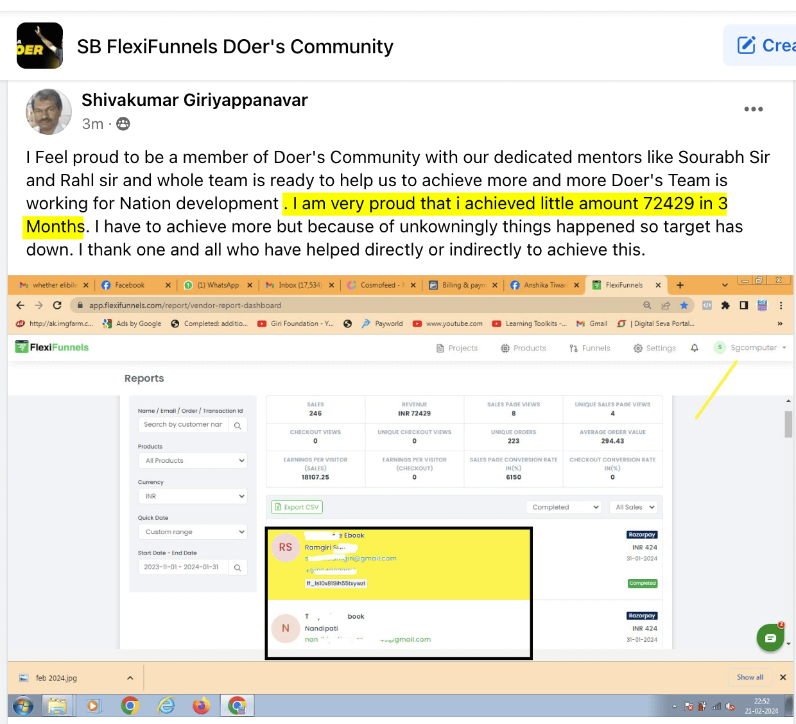Viewport: 796px width, 724px height.
Task: Open Products in the FlexiFunnels navbar
Action: tap(523, 347)
